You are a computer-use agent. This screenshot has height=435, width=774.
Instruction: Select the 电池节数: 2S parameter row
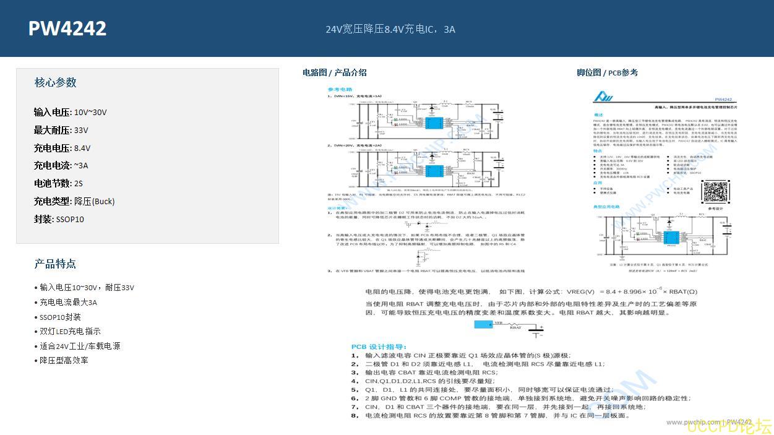[58, 183]
